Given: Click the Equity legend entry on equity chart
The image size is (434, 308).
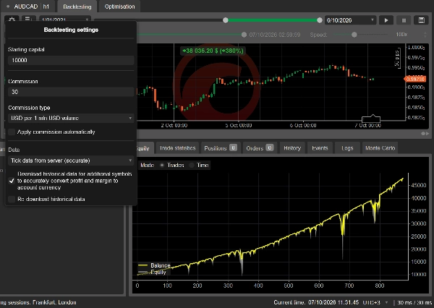Looking at the screenshot, I should point(152,273).
